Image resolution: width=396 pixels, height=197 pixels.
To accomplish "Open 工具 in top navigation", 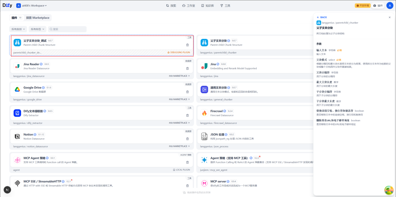I will pos(225,6).
